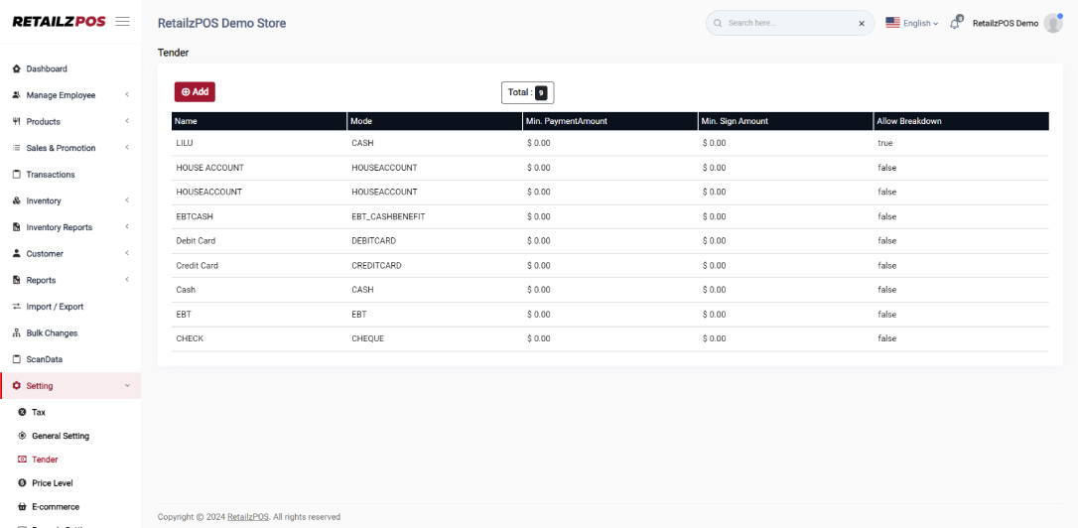Clear the search box with X icon
This screenshot has height=528, width=1078.
tap(862, 23)
